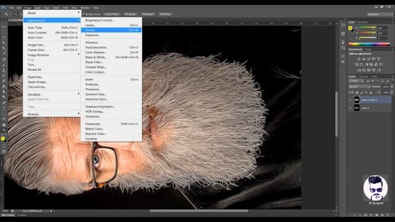Open the Opacity dropdown arrow

393,86
